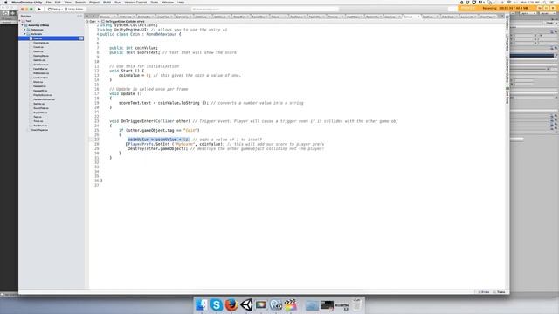This screenshot has width=559, height=314.
Task: Open the Search menu
Action: pyautogui.click(x=80, y=2)
